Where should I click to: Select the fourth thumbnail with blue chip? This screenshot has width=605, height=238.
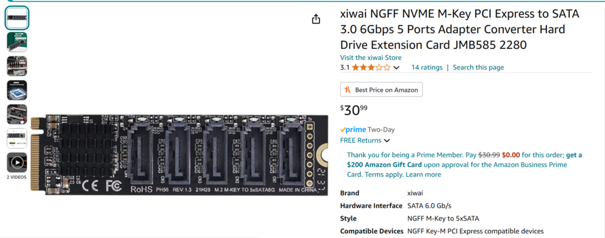point(17,90)
